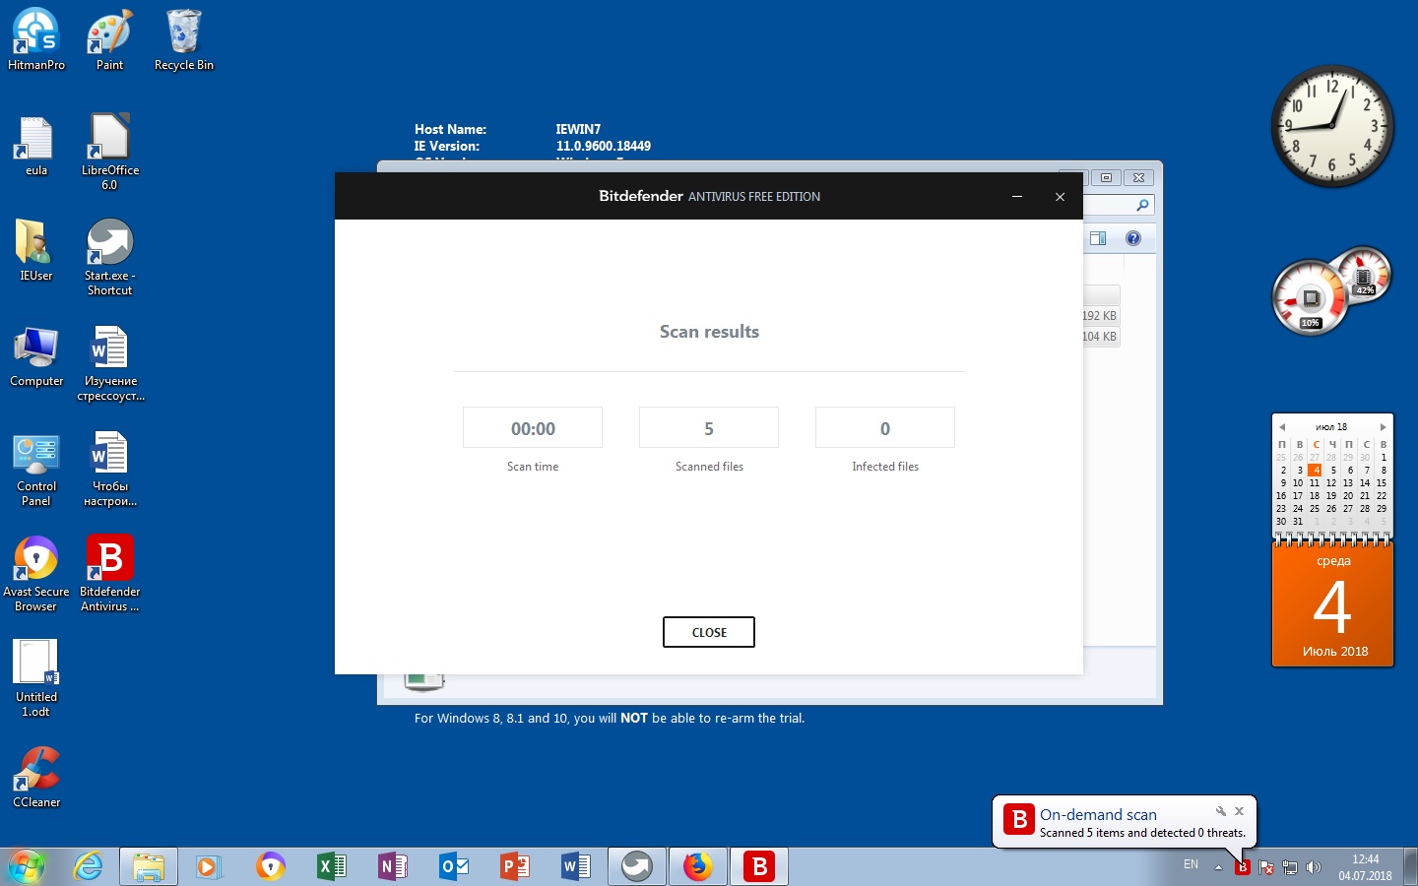Minimize the Bitdefender window
The width and height of the screenshot is (1418, 886).
coord(1017,196)
